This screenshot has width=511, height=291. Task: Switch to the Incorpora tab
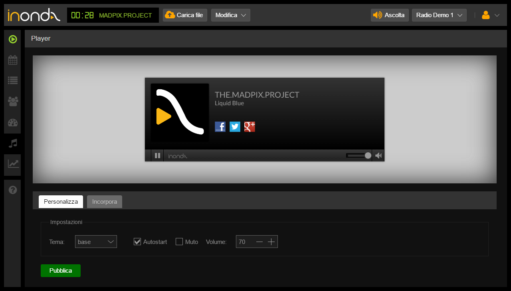[x=105, y=202]
